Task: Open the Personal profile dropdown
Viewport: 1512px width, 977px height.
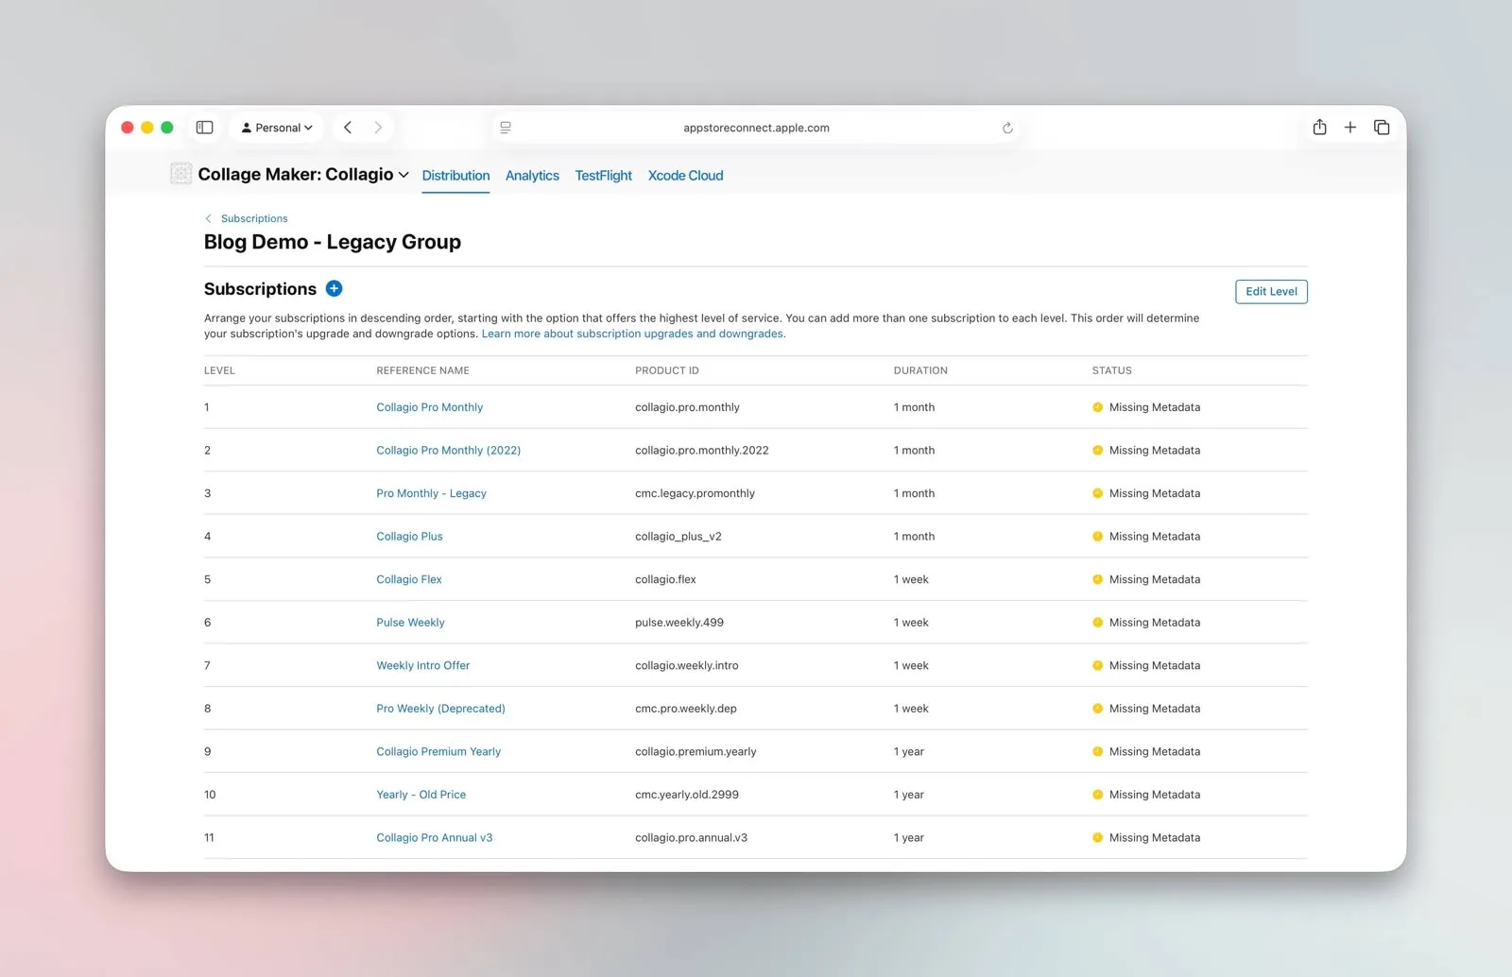Action: pyautogui.click(x=276, y=128)
